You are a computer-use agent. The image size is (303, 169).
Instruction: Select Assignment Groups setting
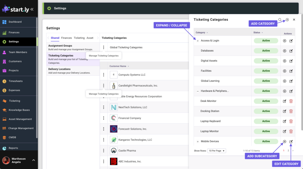pyautogui.click(x=73, y=47)
